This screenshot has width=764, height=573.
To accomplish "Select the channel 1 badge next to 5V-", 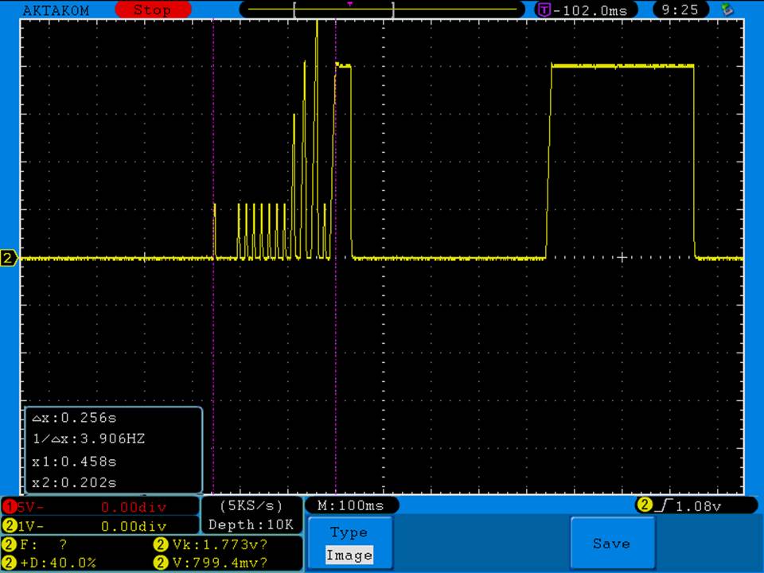I will (x=10, y=506).
